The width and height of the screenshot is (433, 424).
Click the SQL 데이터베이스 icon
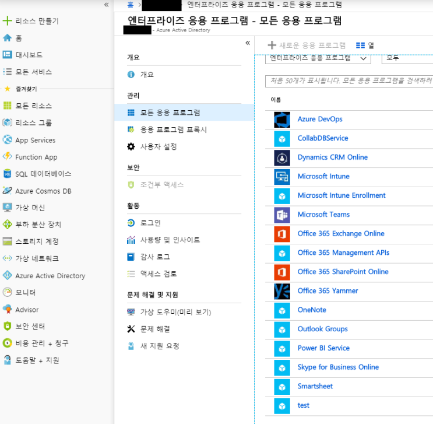point(7,174)
